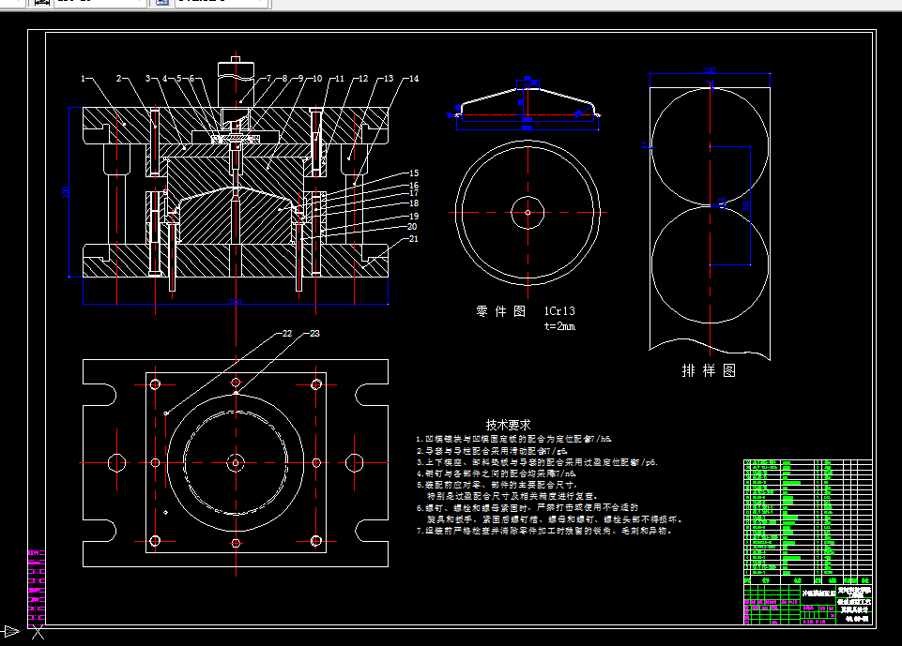Select part balloon number '19'
Screen dimensions: 902x646
pos(414,216)
